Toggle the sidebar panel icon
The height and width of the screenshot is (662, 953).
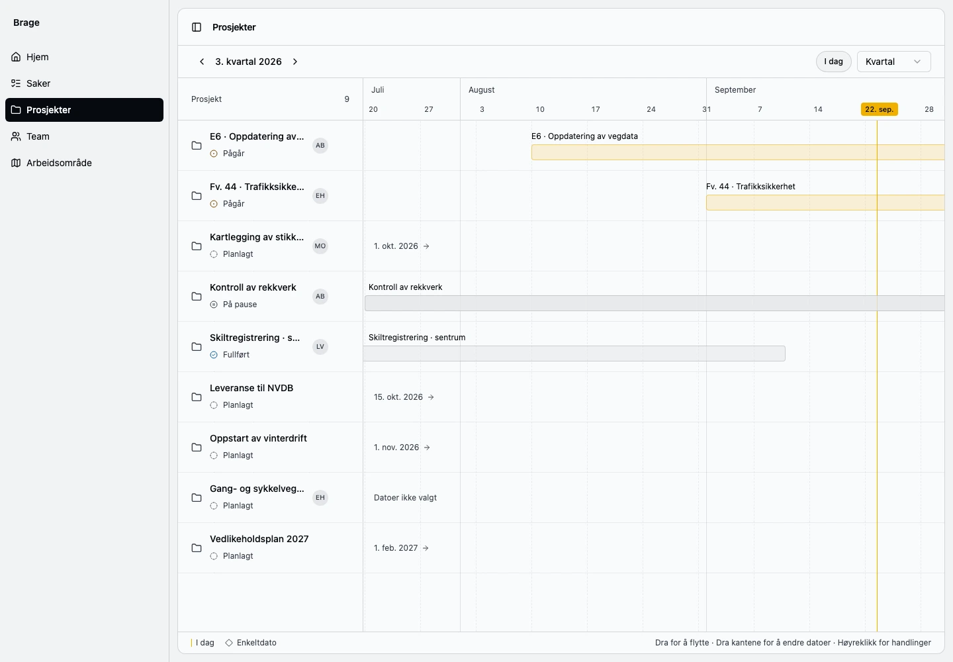point(197,27)
